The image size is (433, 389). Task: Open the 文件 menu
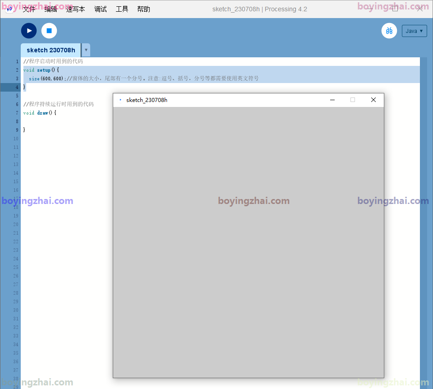[29, 9]
